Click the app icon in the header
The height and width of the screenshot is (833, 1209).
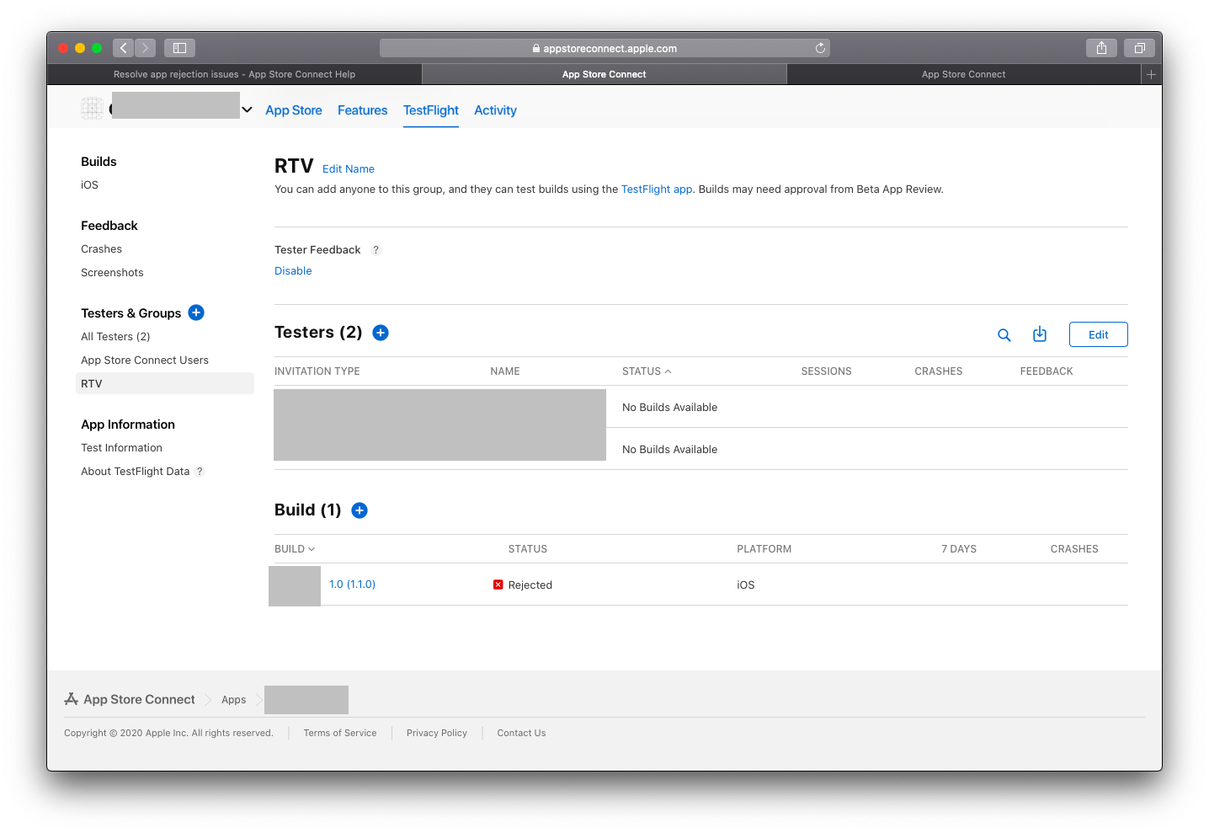pos(92,108)
